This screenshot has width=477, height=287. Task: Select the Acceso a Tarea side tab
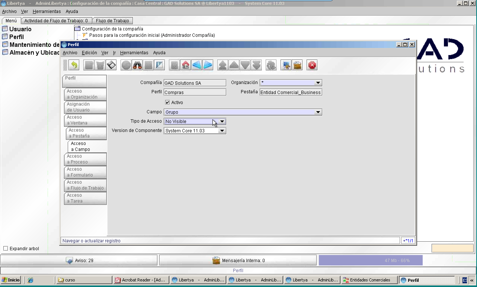[85, 198]
